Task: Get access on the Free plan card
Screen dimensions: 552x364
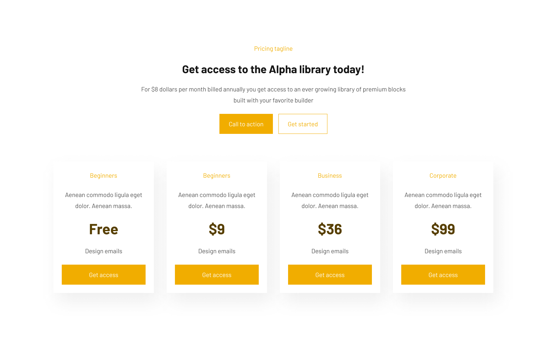Action: pyautogui.click(x=103, y=275)
